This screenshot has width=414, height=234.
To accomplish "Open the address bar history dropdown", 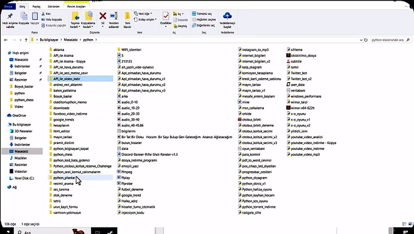I will (361, 40).
